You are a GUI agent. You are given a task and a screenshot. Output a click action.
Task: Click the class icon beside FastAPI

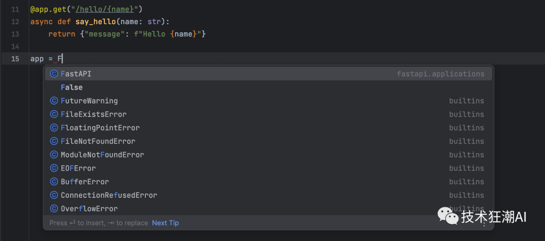[x=54, y=74]
